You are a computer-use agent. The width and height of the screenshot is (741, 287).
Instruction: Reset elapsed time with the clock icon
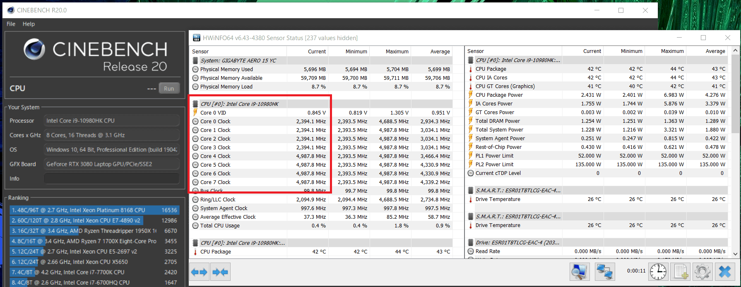click(658, 272)
